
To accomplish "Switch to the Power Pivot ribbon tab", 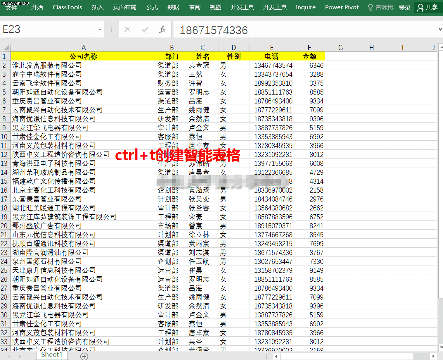I will point(341,7).
